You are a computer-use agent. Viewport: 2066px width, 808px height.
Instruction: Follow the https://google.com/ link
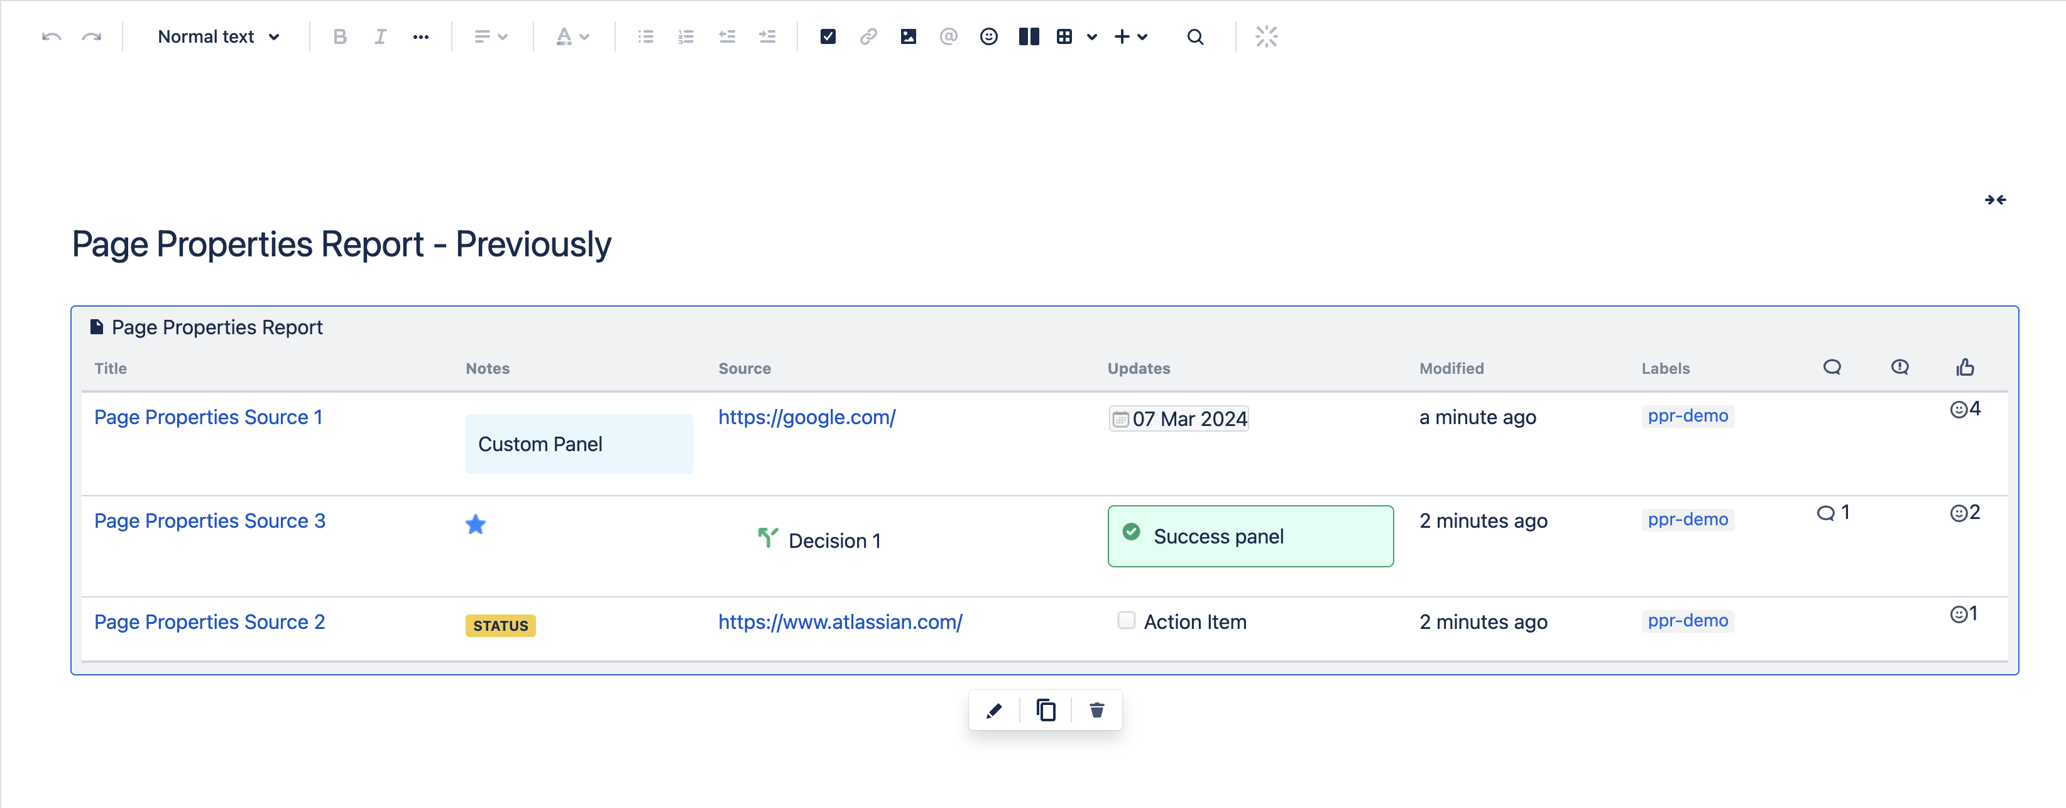[807, 418]
